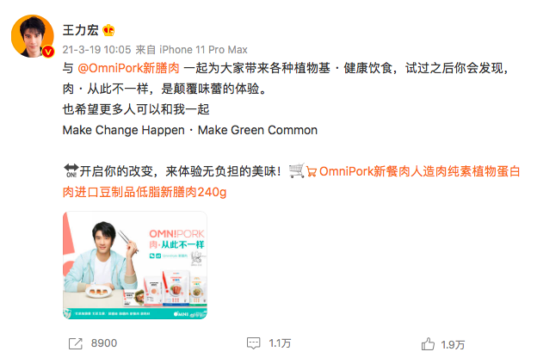Click the Make Change Happen text line
The height and width of the screenshot is (358, 537).
point(190,130)
